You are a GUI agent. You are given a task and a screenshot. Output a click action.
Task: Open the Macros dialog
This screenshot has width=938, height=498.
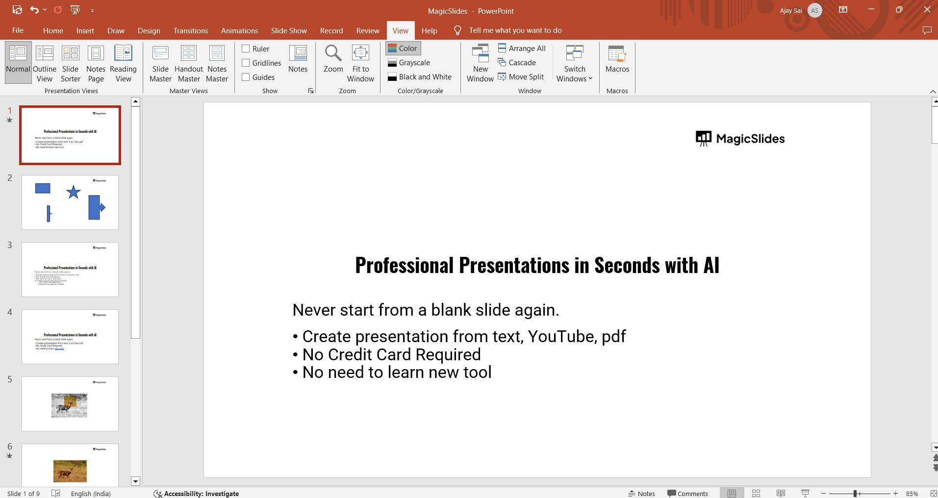point(617,59)
